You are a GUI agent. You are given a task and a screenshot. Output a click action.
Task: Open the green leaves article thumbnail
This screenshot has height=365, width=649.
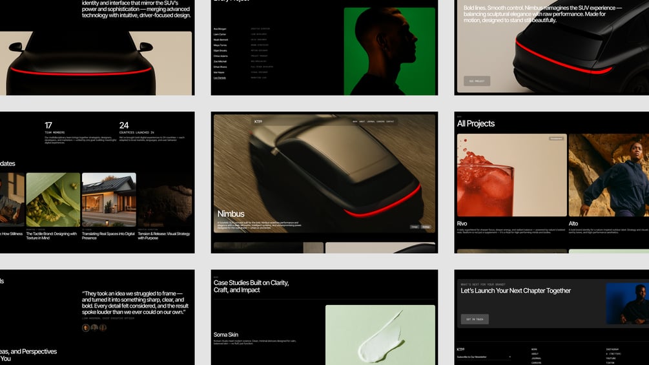pyautogui.click(x=54, y=200)
